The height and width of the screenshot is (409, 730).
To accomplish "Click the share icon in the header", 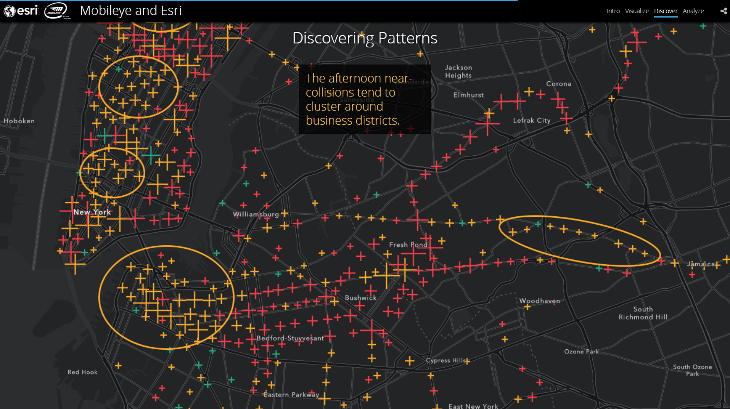I will point(723,11).
